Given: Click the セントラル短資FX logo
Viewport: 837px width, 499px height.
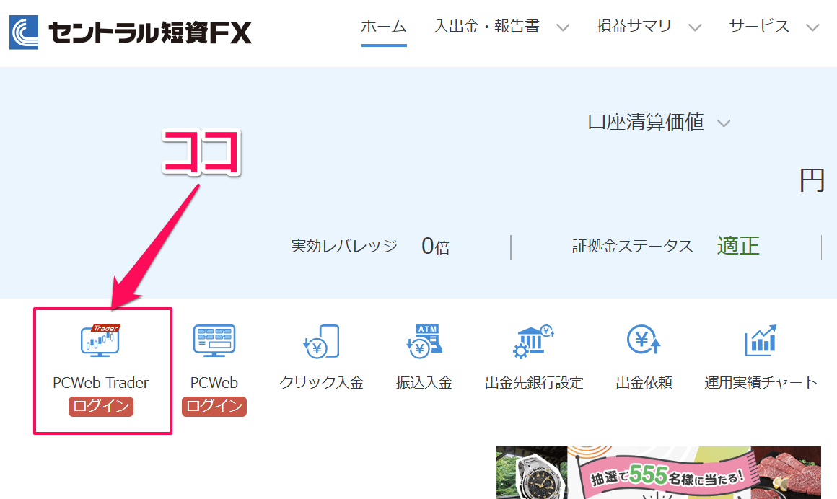Looking at the screenshot, I should pos(130,29).
